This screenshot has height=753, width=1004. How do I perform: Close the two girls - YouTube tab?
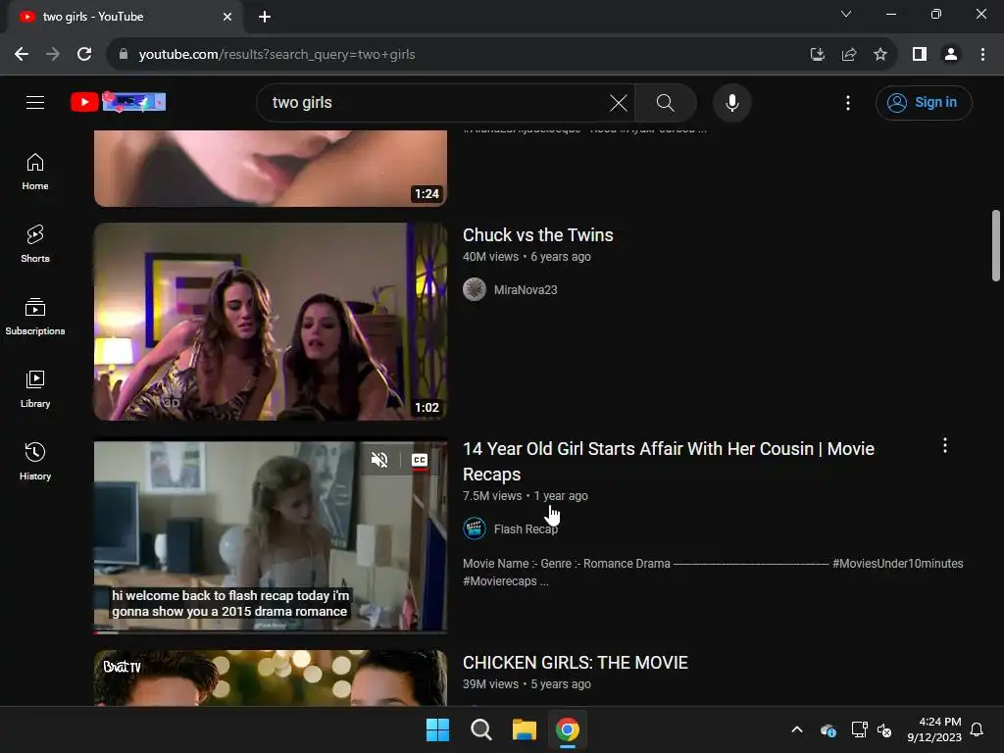pyautogui.click(x=227, y=17)
